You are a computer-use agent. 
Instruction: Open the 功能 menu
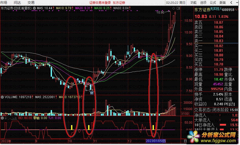[x=193, y=3]
